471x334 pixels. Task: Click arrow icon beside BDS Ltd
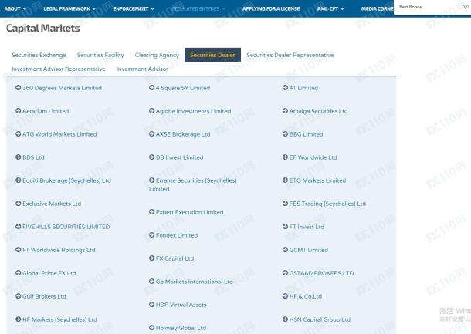(19, 157)
